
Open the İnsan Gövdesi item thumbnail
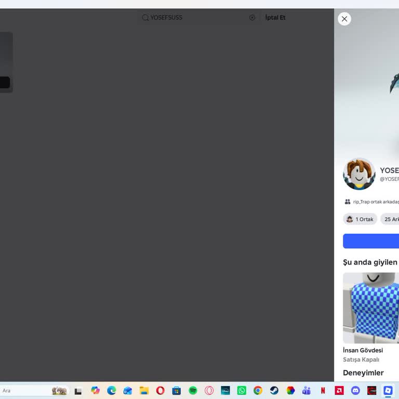coord(371,308)
